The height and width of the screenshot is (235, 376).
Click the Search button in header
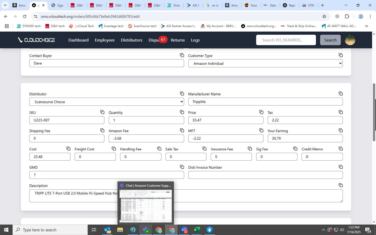tap(330, 40)
